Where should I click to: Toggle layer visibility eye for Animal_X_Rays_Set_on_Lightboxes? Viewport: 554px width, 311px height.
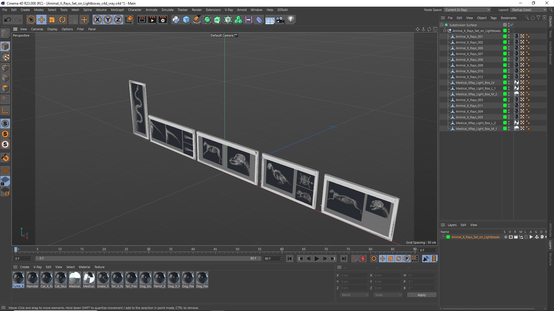click(511, 237)
